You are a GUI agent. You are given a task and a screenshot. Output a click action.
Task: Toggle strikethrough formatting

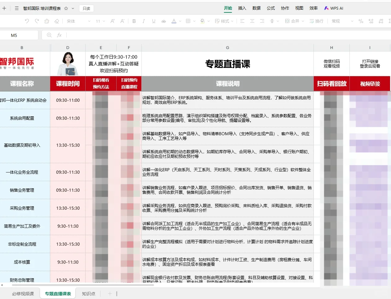164,21
